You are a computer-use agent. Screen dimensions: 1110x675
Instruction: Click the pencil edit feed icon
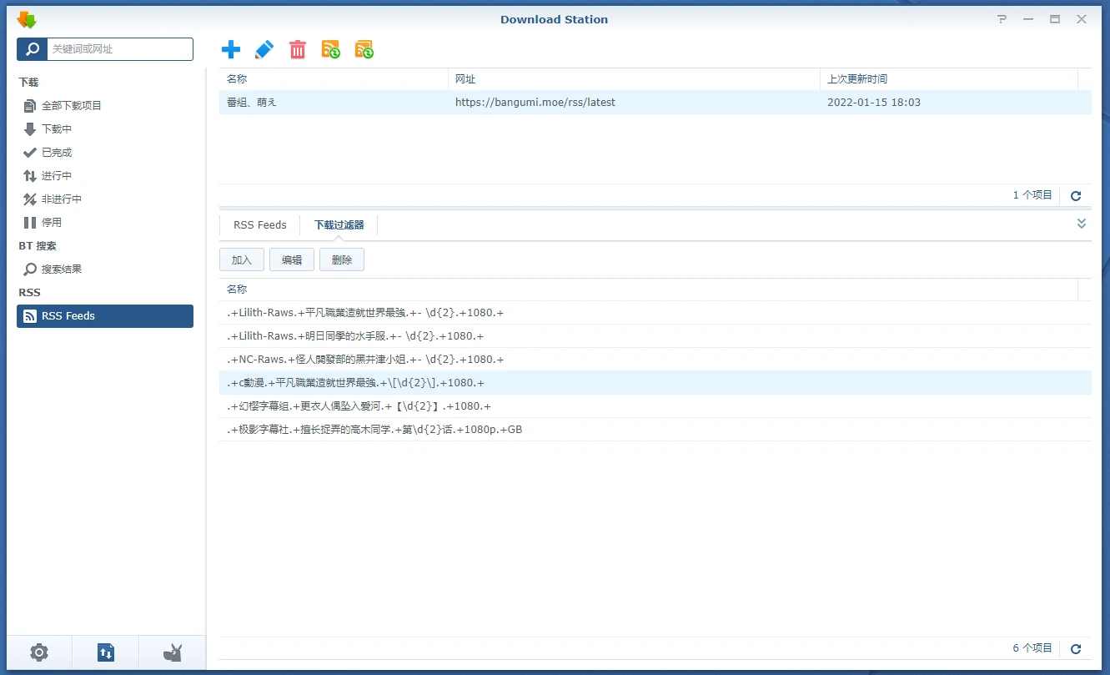(264, 49)
